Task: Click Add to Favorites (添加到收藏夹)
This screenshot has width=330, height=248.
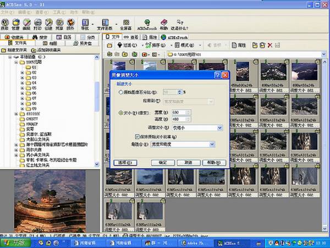Action: pyautogui.click(x=46, y=50)
